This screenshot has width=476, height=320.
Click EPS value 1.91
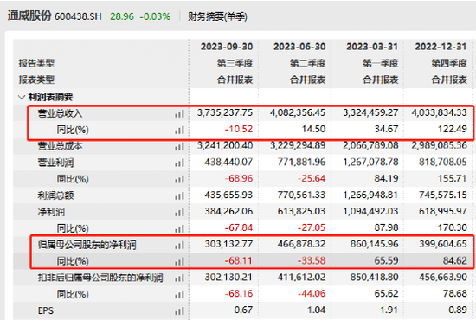[389, 310]
